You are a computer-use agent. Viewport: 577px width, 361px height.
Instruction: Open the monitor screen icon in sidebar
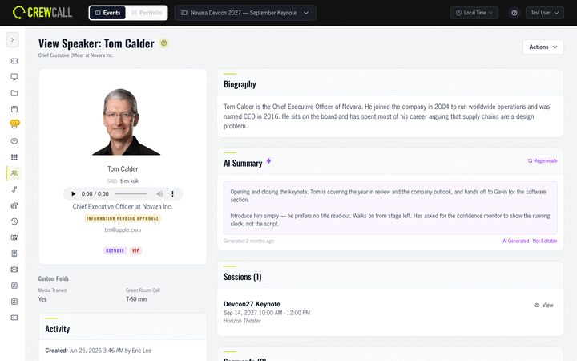[x=14, y=77]
